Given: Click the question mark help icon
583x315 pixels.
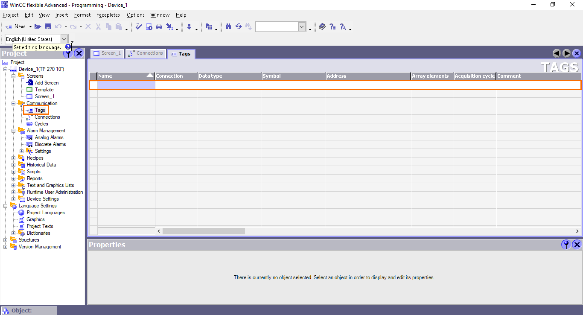Looking at the screenshot, I should (x=332, y=26).
